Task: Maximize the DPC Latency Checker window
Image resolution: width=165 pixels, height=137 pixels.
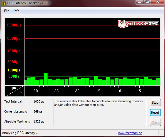Action: [147, 2]
